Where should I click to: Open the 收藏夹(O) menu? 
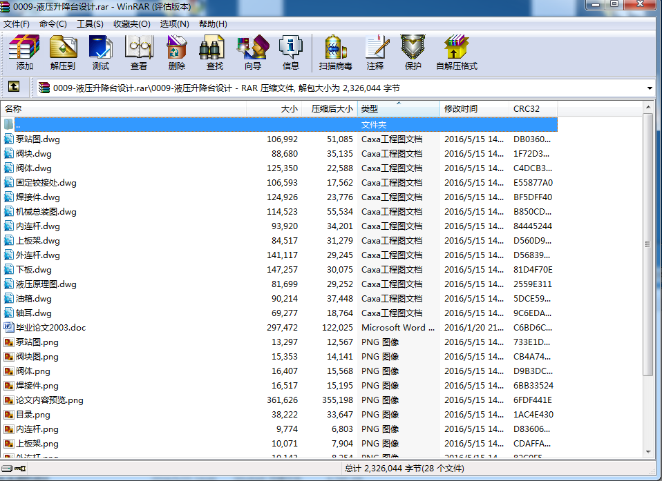pyautogui.click(x=132, y=24)
